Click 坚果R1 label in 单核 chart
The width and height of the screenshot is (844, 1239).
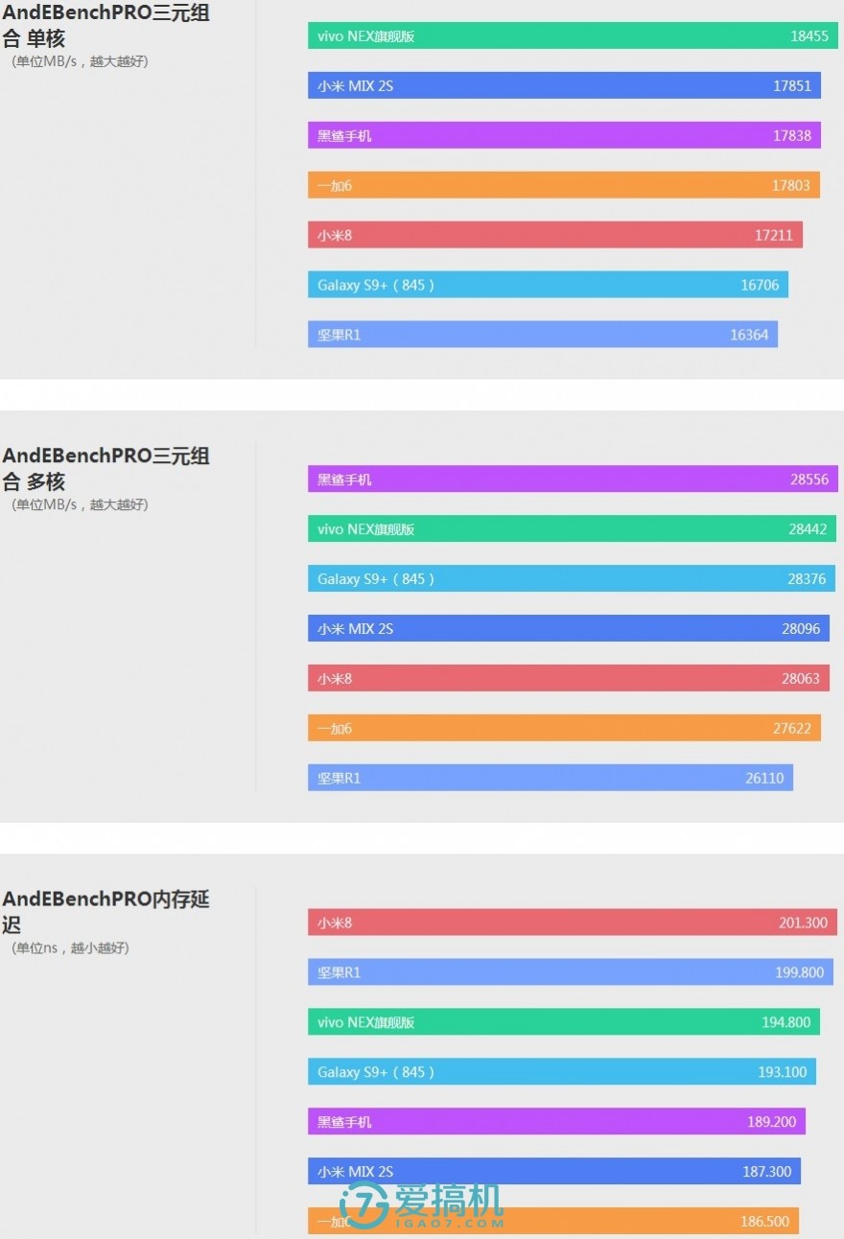[x=339, y=335]
